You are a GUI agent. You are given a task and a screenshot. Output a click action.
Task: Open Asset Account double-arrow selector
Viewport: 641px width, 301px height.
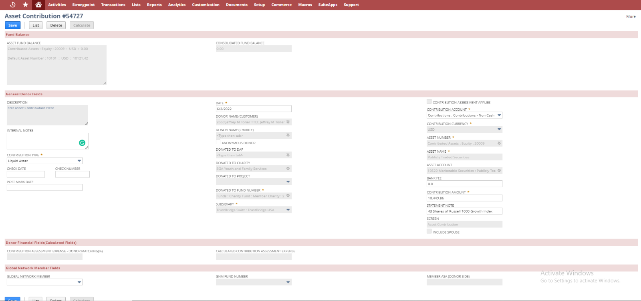tap(499, 171)
